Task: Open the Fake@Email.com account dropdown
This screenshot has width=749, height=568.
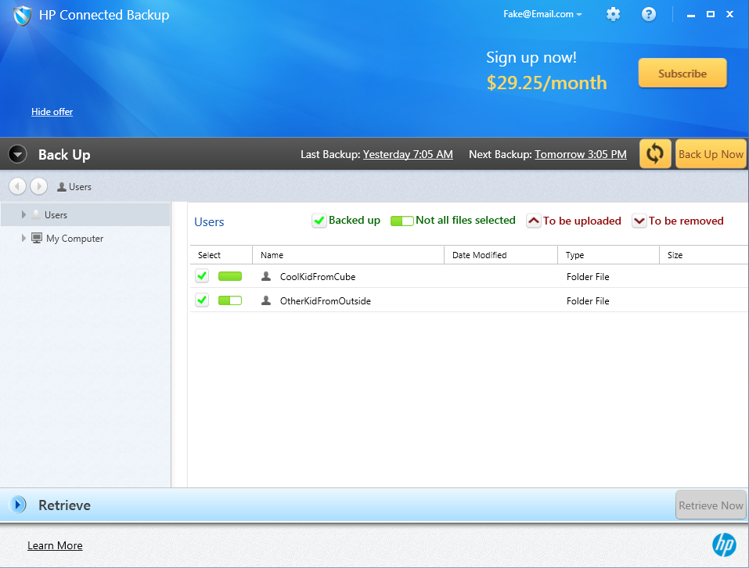Action: coord(542,14)
